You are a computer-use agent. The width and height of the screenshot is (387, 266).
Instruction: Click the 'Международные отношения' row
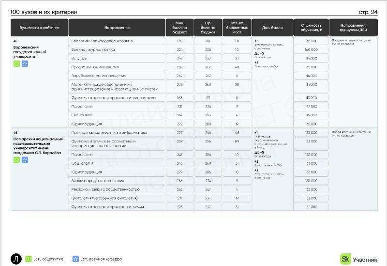pyautogui.click(x=117, y=181)
